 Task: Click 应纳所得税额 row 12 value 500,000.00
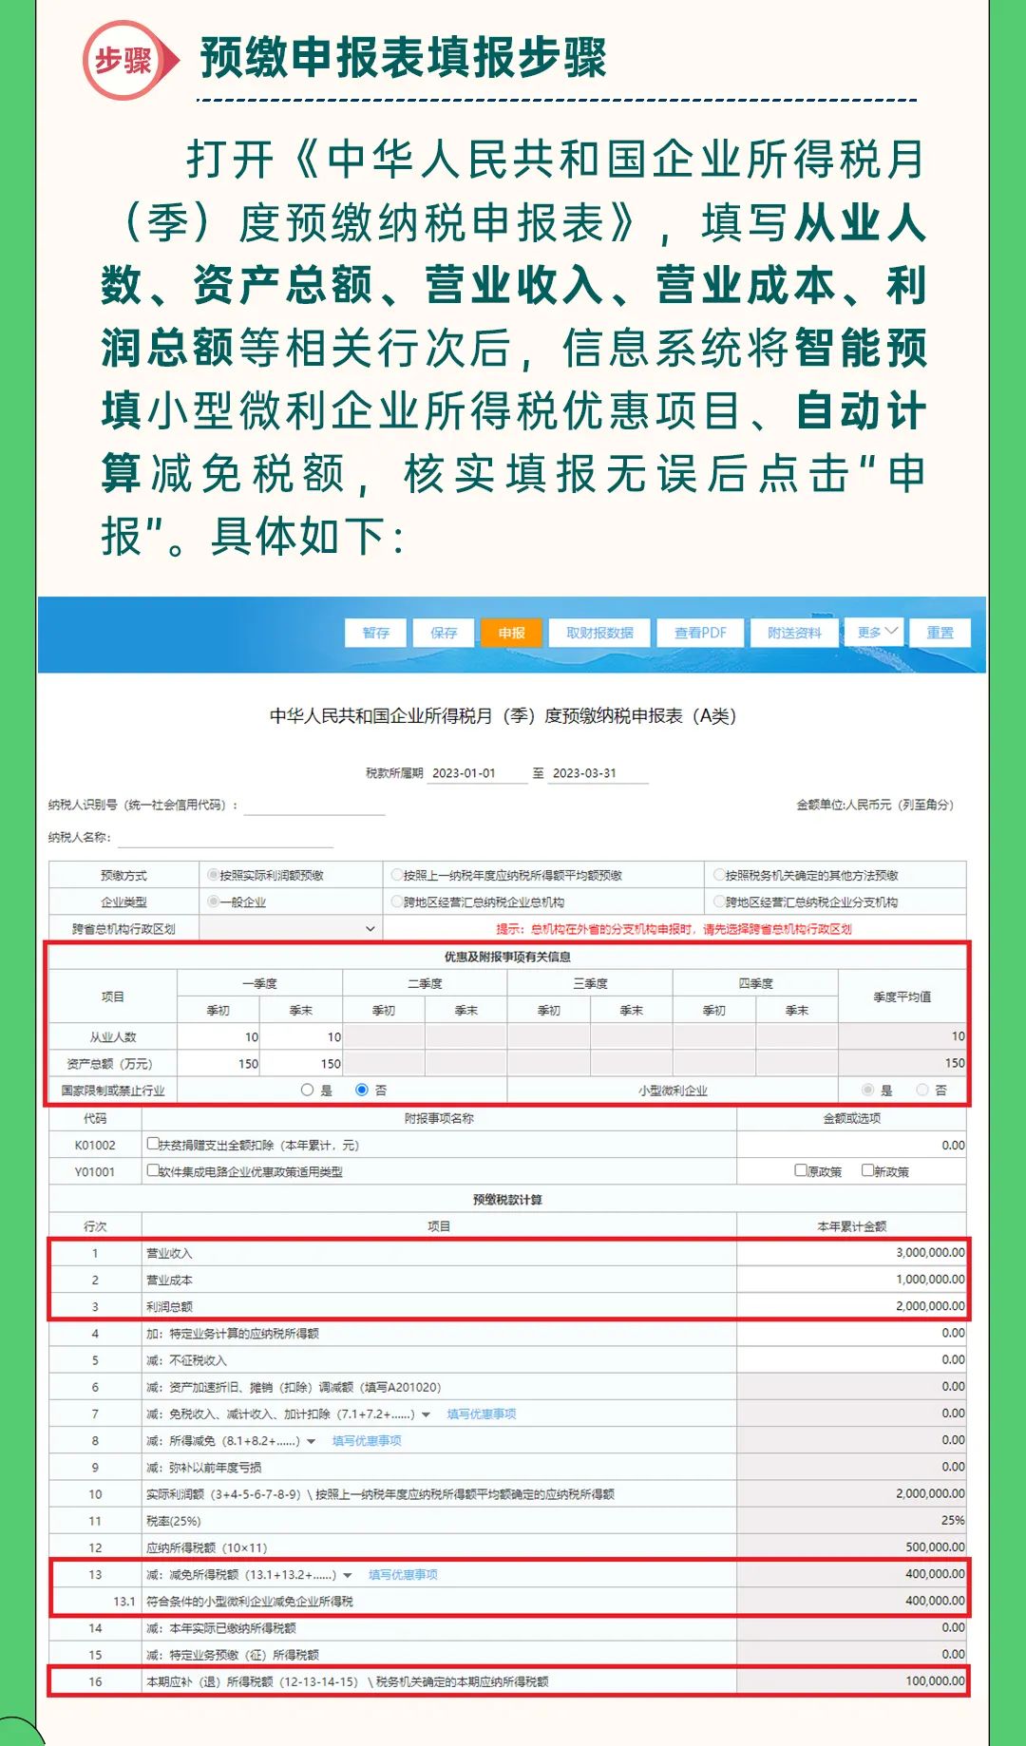click(851, 1547)
